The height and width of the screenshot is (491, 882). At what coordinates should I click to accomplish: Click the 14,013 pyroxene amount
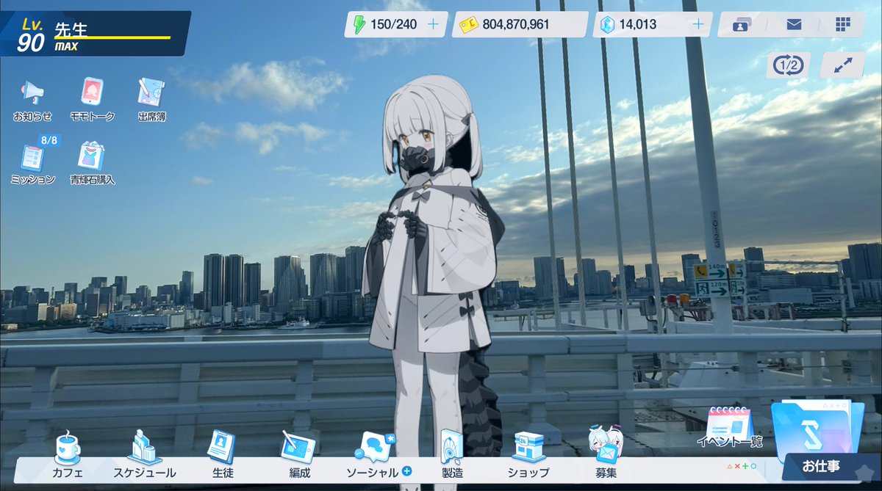638,24
